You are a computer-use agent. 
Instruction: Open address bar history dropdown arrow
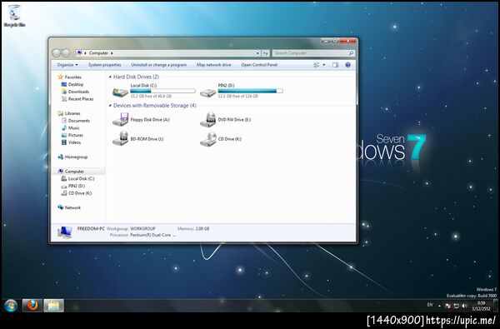click(257, 53)
